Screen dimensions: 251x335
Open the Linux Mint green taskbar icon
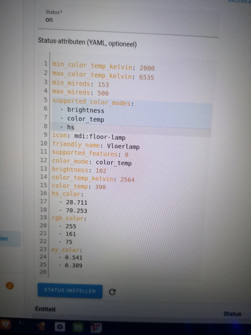click(x=78, y=327)
